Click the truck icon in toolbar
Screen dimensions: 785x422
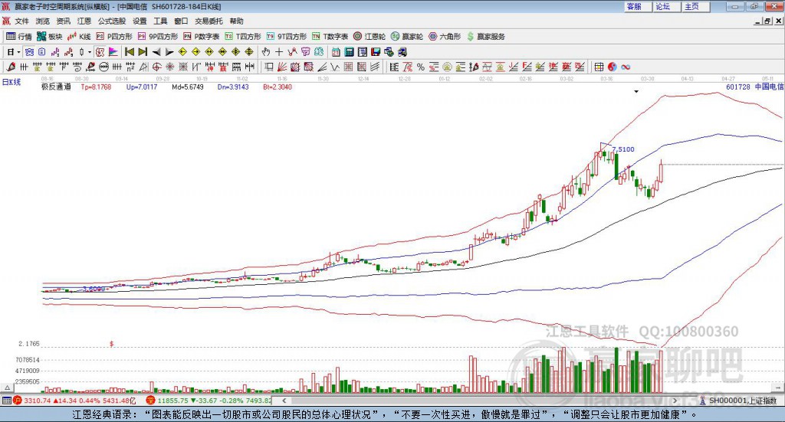[x=402, y=52]
